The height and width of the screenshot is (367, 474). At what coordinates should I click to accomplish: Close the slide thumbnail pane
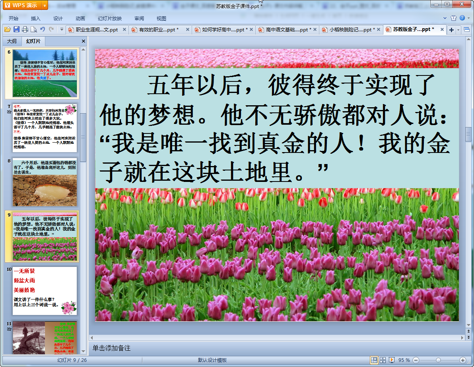click(84, 41)
